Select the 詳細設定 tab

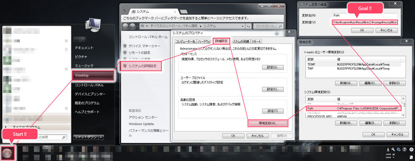221,41
